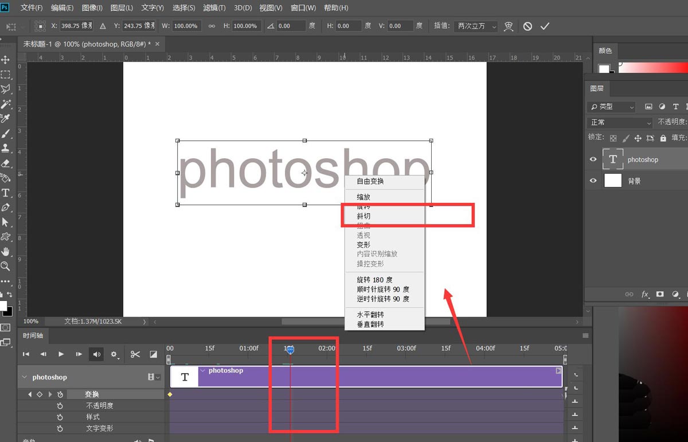The height and width of the screenshot is (442, 688).
Task: Play the timeline
Action: click(61, 354)
